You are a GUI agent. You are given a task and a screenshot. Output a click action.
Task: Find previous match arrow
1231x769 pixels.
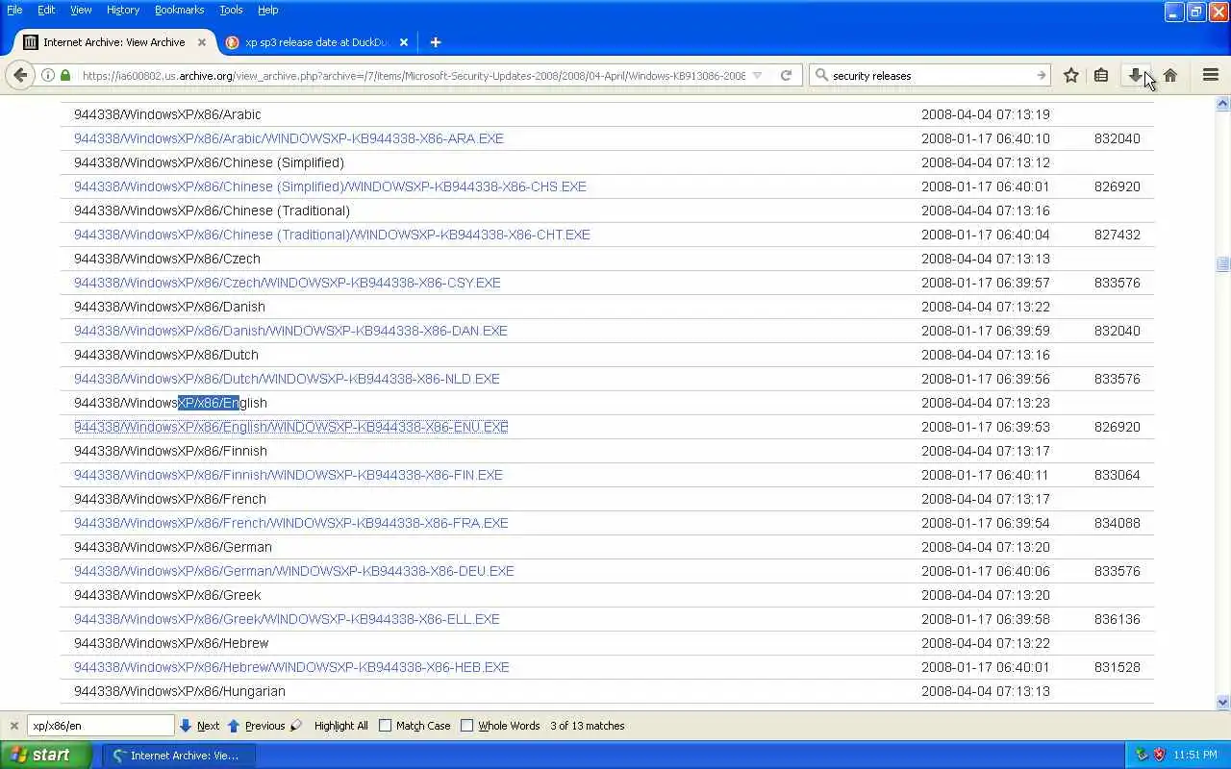tap(233, 726)
